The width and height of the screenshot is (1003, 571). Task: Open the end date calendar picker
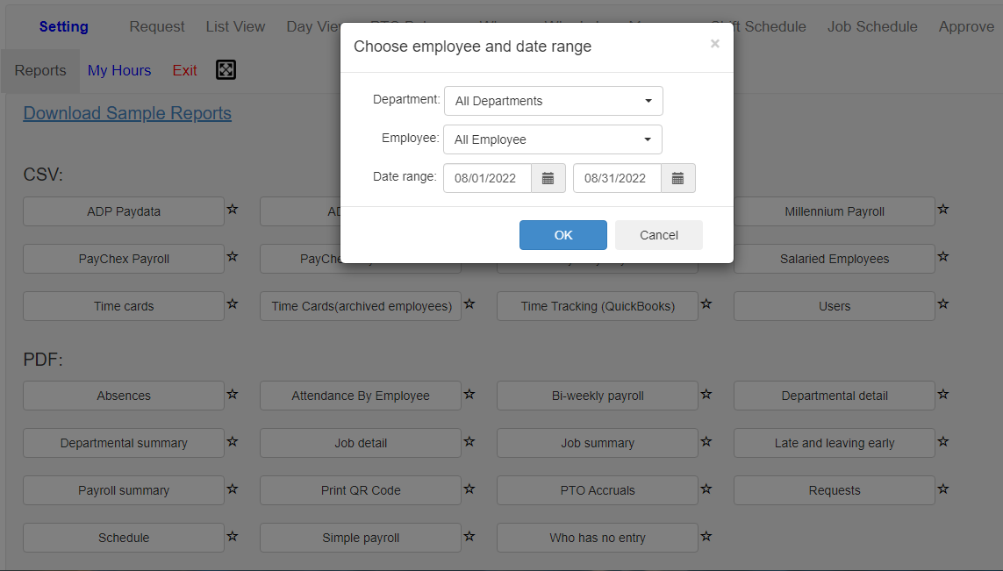[x=677, y=178]
